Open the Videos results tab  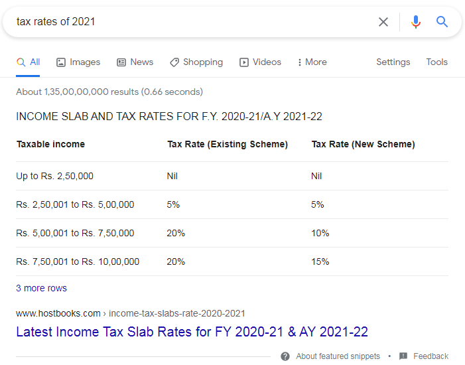260,62
